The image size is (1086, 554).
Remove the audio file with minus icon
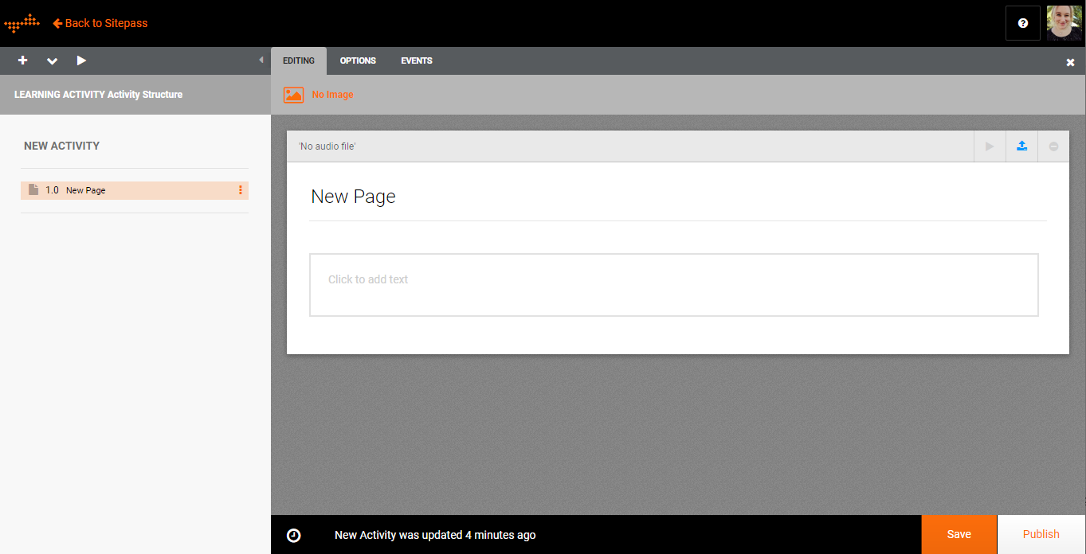pos(1053,146)
